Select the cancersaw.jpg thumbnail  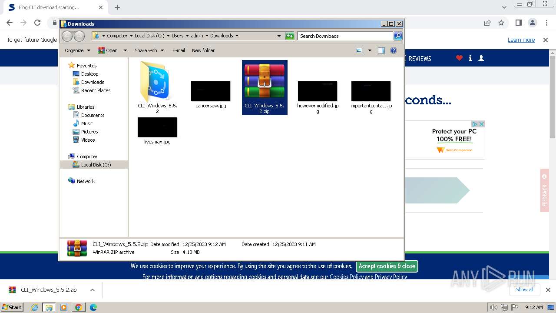(211, 91)
